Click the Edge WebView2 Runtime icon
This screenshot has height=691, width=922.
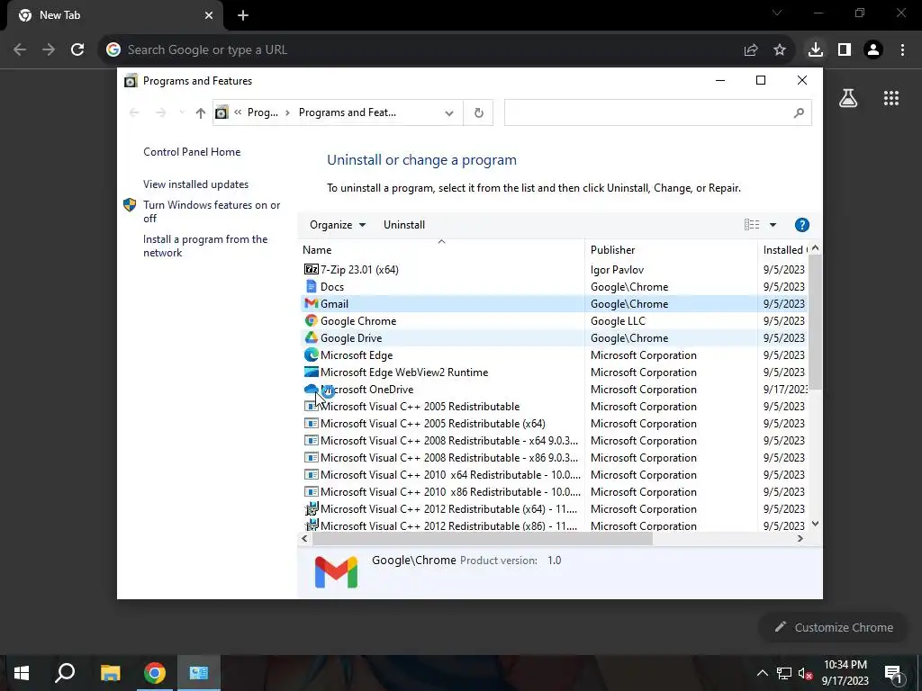[311, 372]
